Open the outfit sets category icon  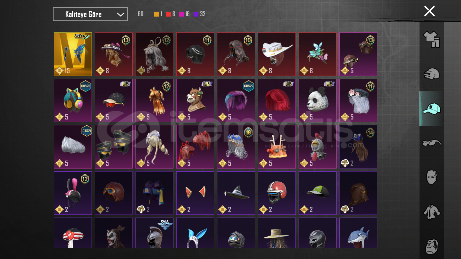pos(431,39)
